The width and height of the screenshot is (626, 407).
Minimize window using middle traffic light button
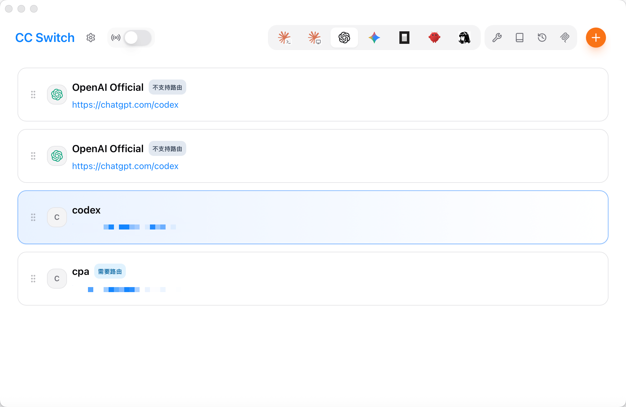(21, 9)
